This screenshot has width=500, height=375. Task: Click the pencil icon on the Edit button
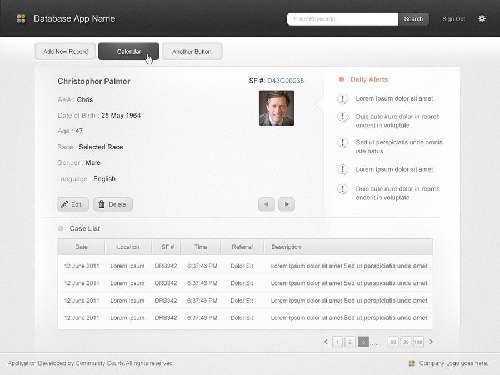66,204
